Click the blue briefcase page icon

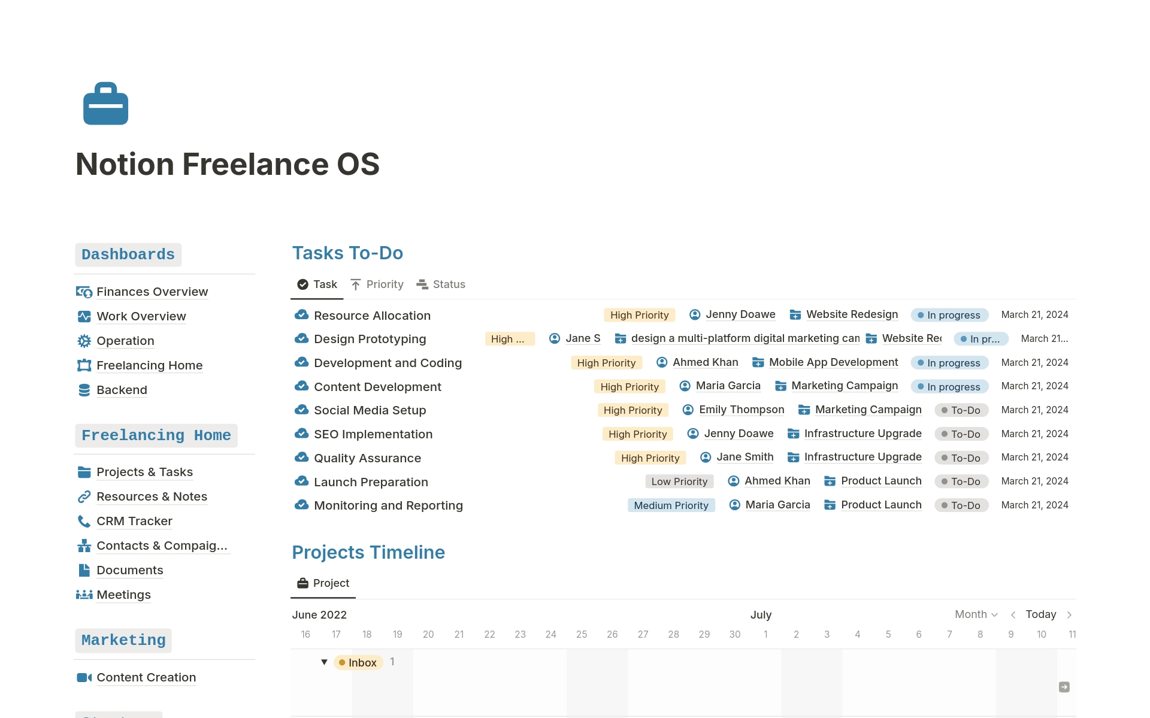click(x=105, y=104)
